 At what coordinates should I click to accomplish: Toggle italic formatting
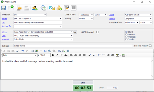(x=57, y=55)
